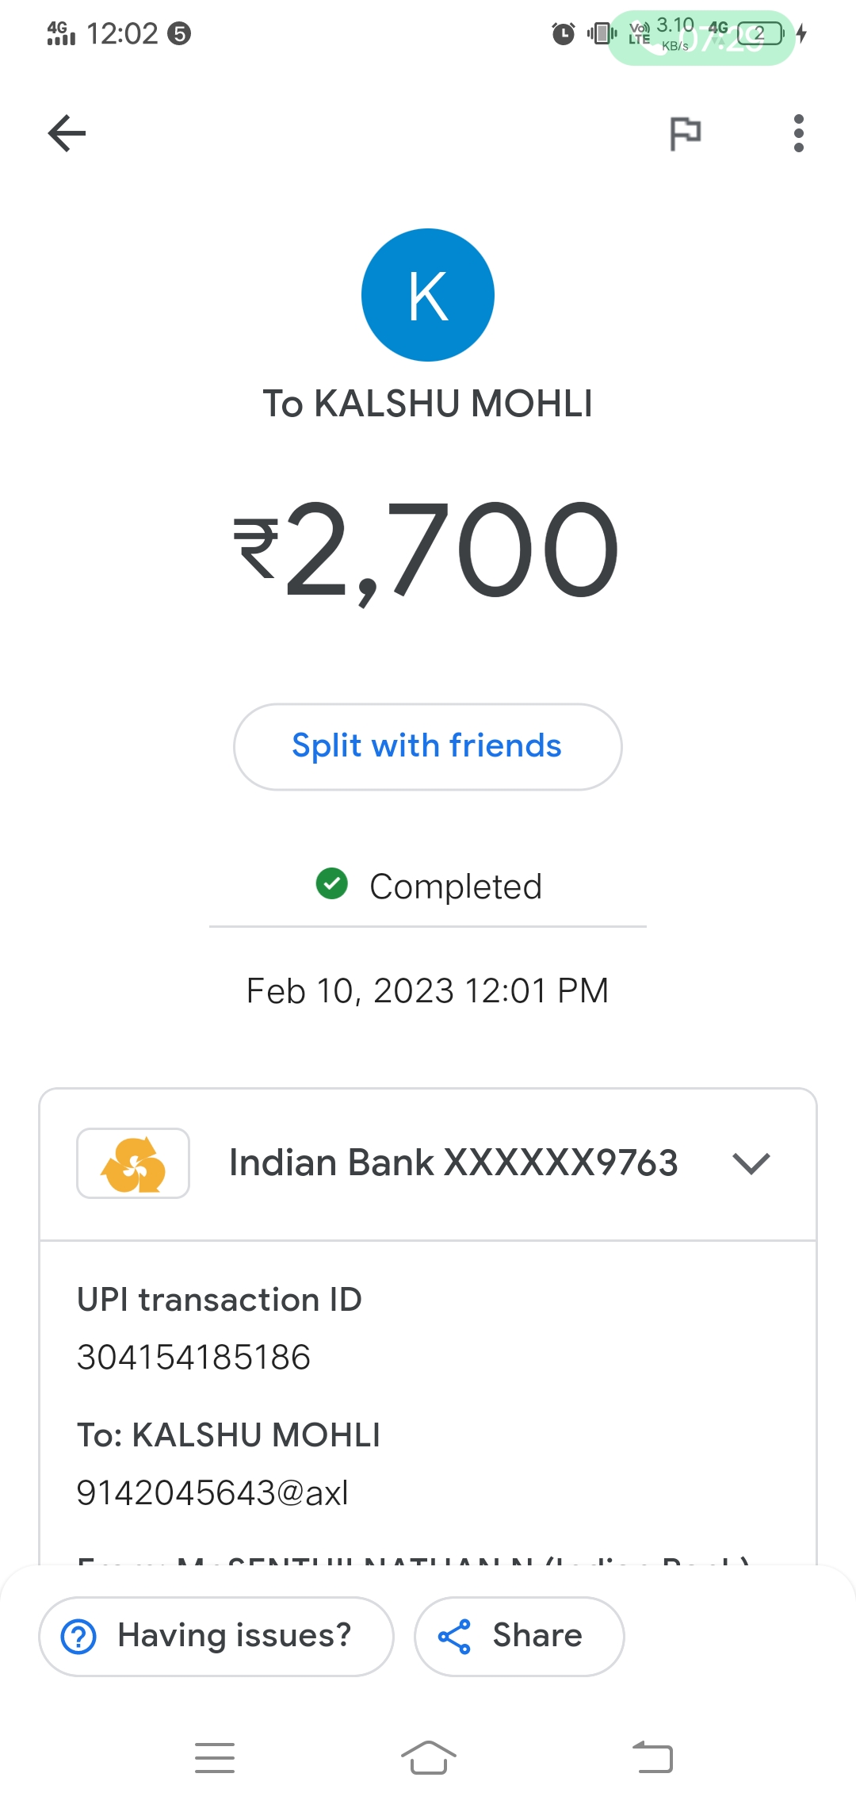
Task: Select the UPI transaction ID number
Action: tap(193, 1358)
